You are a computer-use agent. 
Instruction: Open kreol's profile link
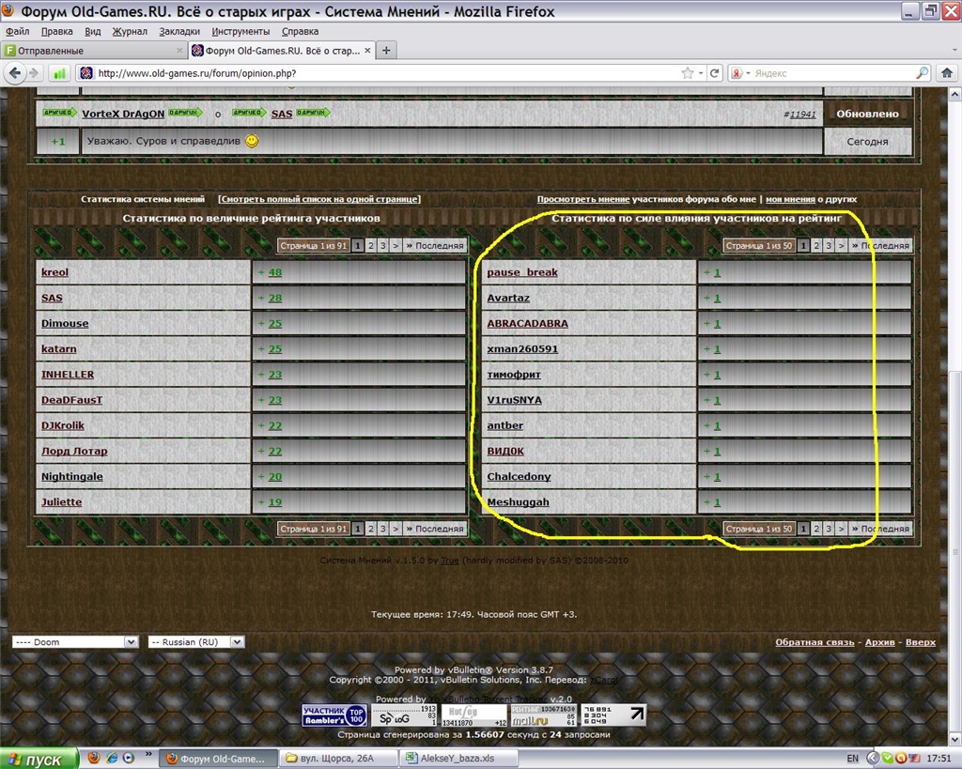coord(54,272)
